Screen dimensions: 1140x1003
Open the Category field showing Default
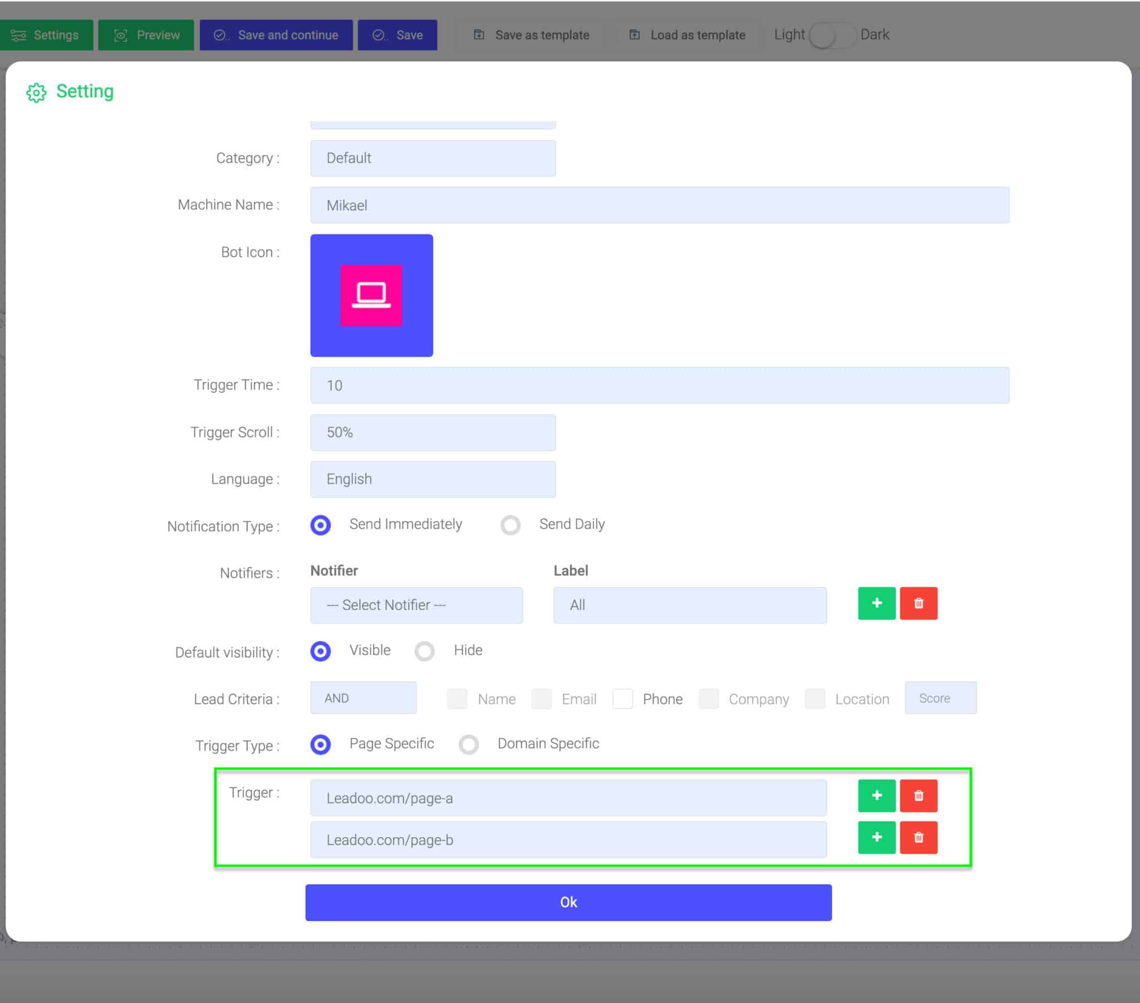click(433, 158)
